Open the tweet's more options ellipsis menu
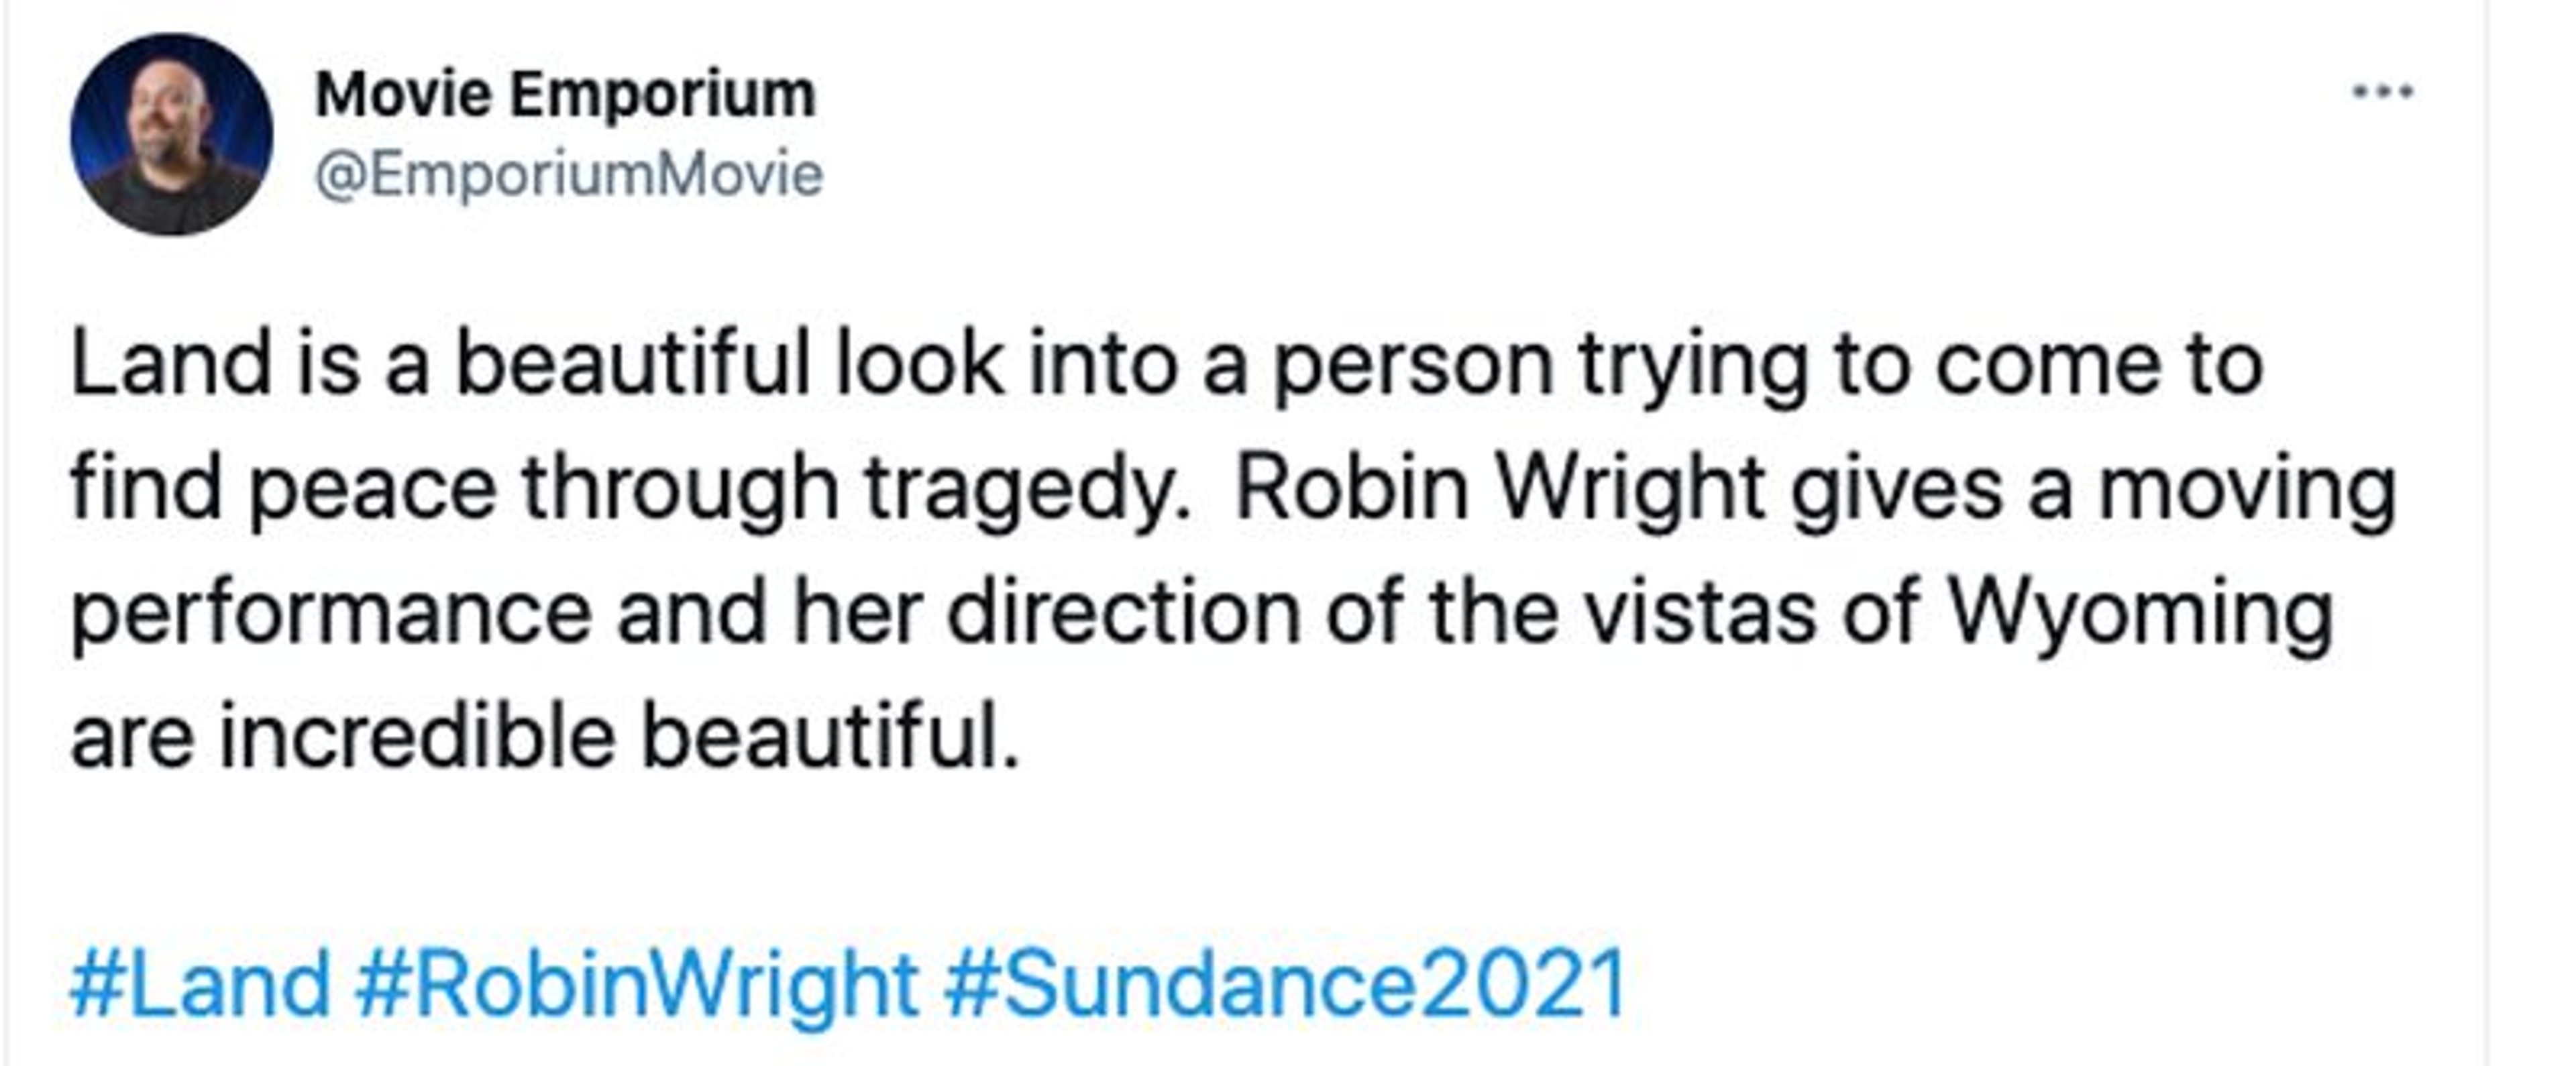 click(x=2383, y=92)
